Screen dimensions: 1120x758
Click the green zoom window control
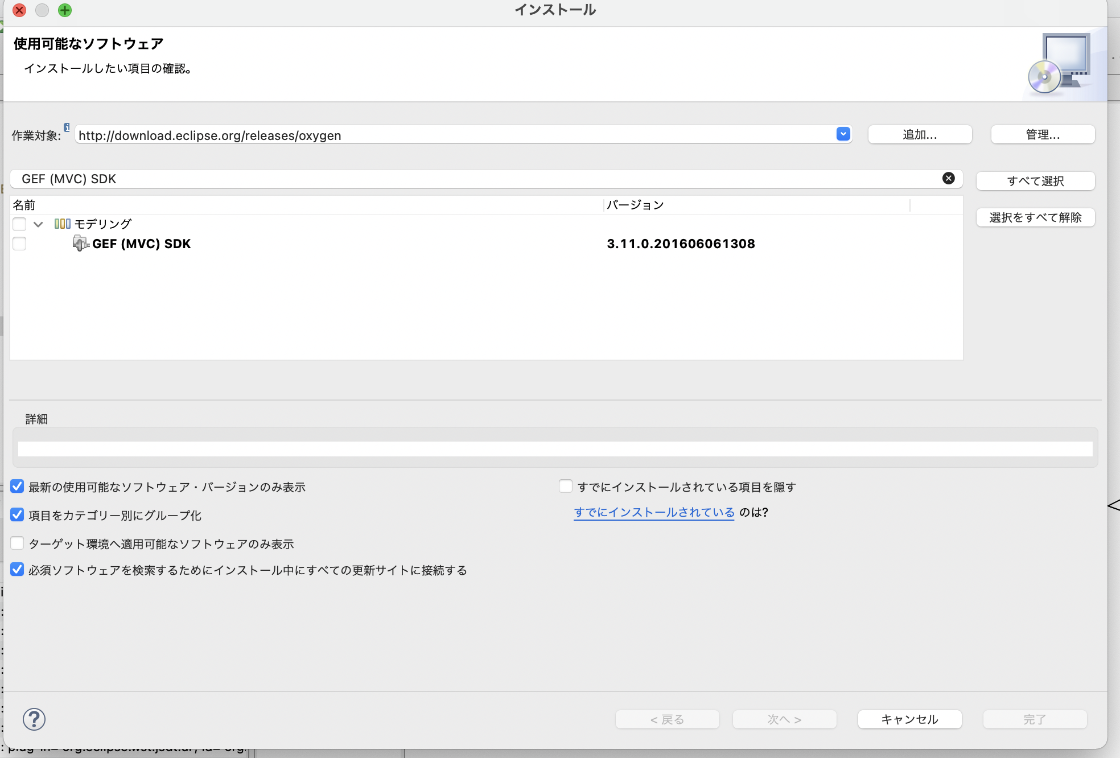point(64,10)
